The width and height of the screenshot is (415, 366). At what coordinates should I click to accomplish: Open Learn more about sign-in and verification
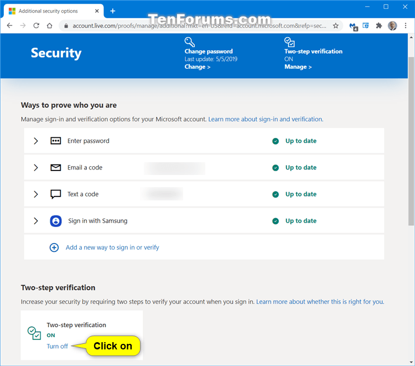(x=266, y=119)
